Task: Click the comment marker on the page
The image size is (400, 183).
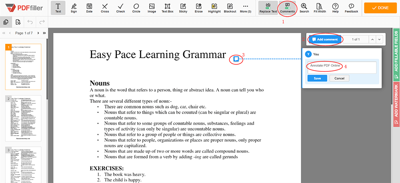Action: pyautogui.click(x=236, y=59)
